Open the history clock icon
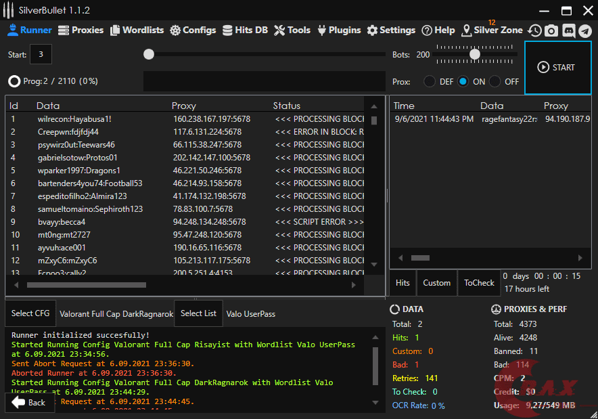The height and width of the screenshot is (419, 598). [534, 30]
